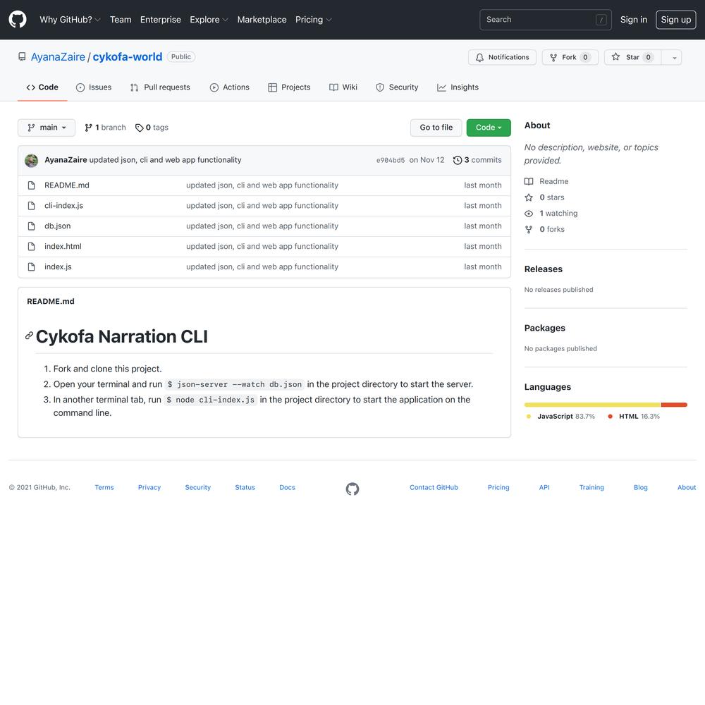Expand the dropdown arrow next to Star
The image size is (705, 705).
click(x=673, y=58)
